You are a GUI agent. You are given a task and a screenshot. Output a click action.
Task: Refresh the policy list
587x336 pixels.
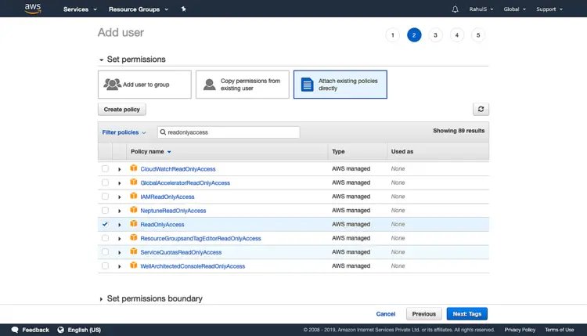[481, 109]
